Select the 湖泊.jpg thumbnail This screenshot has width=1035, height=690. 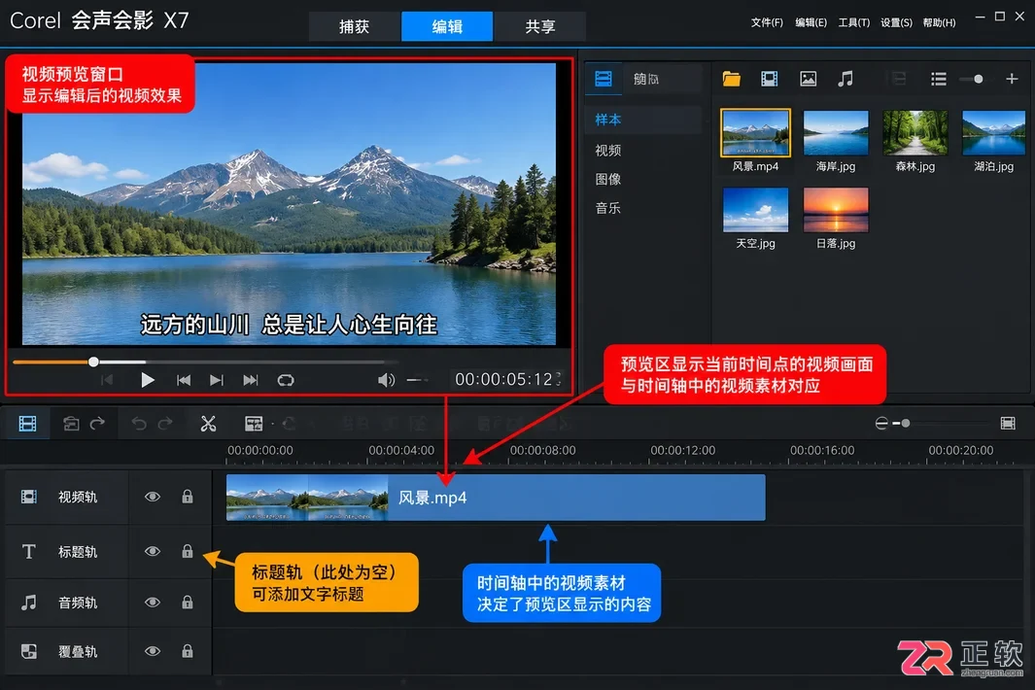click(993, 133)
